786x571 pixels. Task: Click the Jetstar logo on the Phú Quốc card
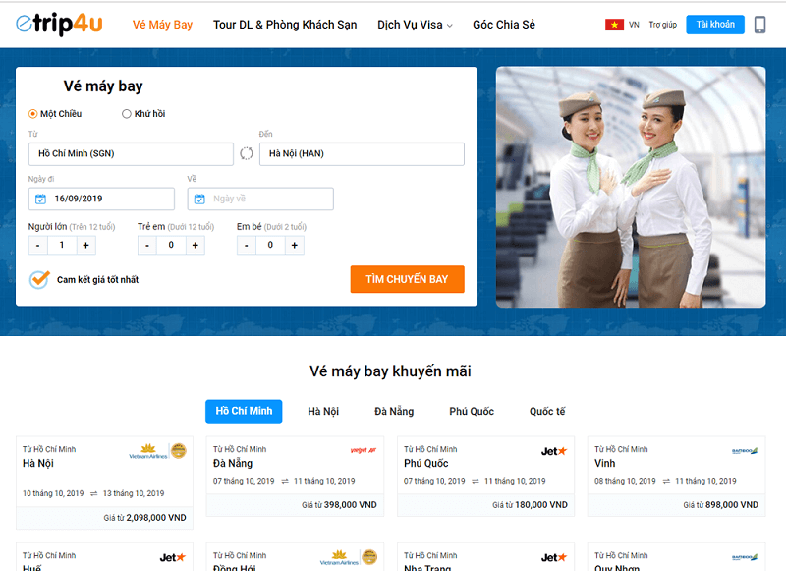pos(554,451)
